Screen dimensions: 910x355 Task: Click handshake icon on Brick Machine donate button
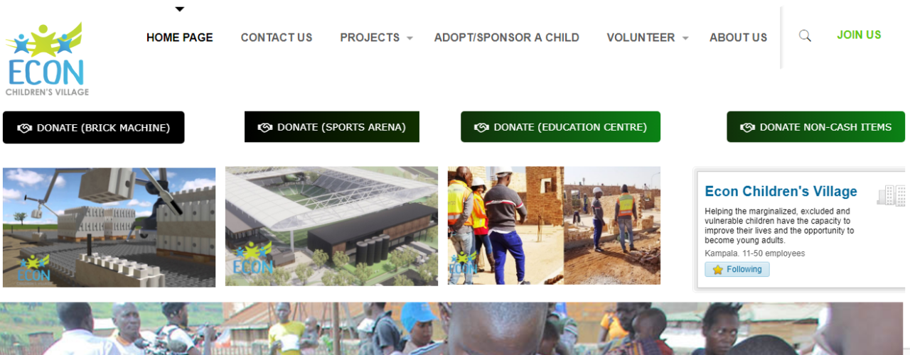point(25,128)
